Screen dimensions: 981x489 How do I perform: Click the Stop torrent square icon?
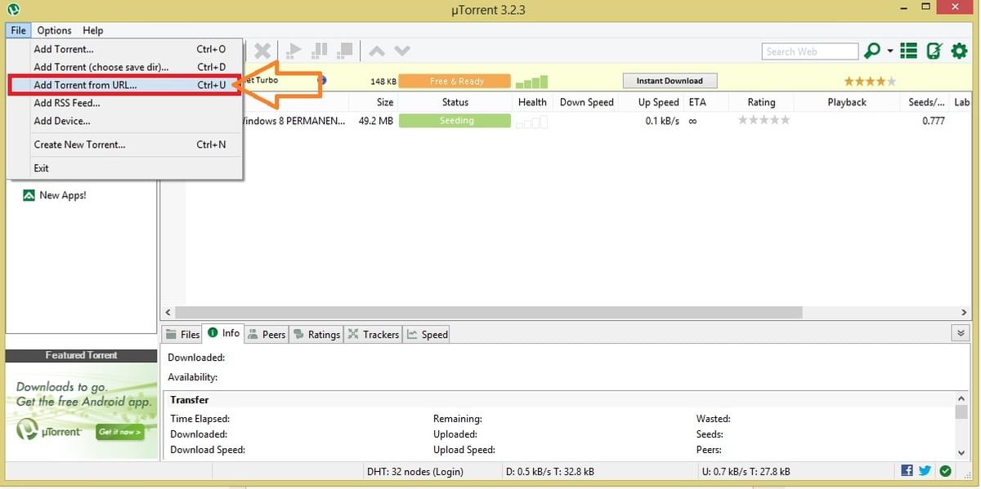[346, 51]
